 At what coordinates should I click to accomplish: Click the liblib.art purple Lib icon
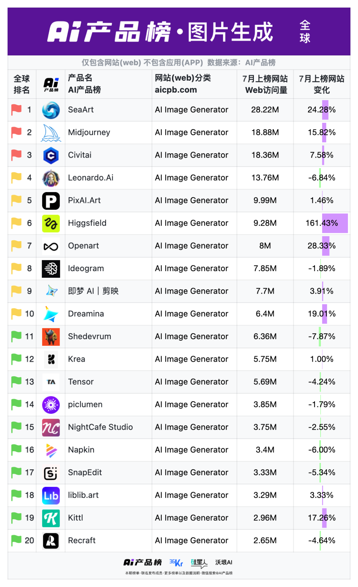pyautogui.click(x=51, y=495)
